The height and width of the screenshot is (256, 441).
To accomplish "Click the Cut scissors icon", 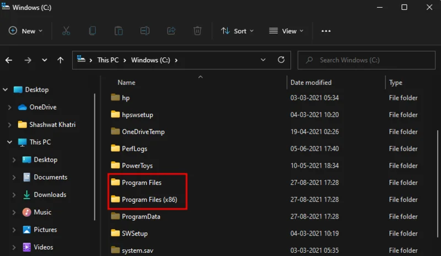I will [x=66, y=31].
